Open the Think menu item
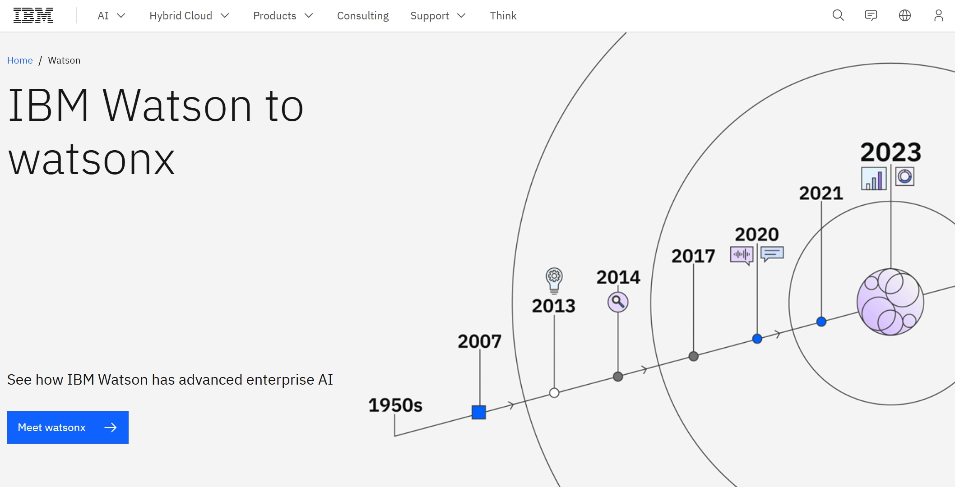This screenshot has width=955, height=487. (503, 15)
